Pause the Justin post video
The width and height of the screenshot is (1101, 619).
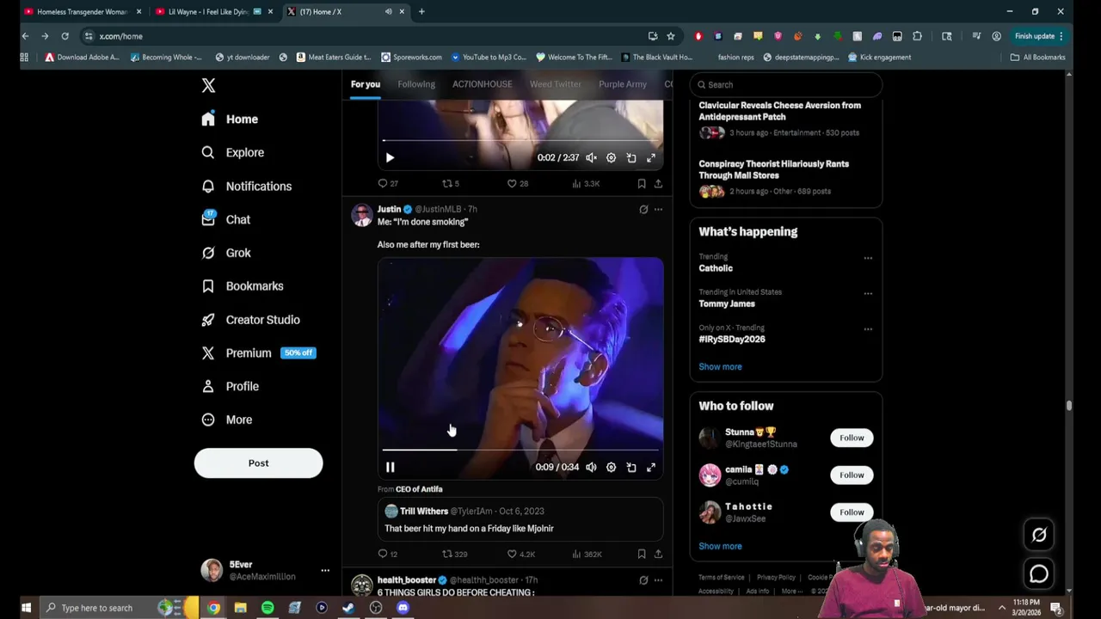390,467
